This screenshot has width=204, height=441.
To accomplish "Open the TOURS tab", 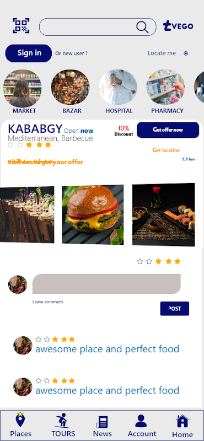I will click(63, 424).
